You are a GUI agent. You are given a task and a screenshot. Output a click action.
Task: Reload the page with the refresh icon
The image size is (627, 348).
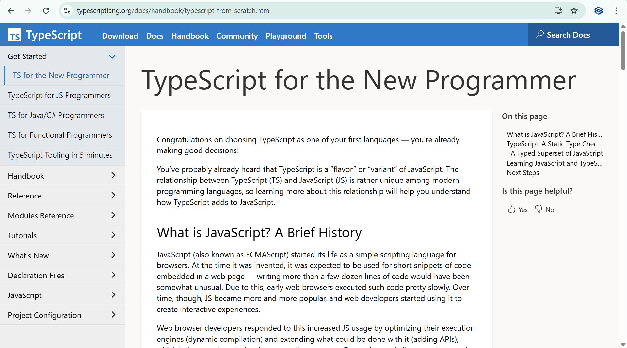(46, 11)
